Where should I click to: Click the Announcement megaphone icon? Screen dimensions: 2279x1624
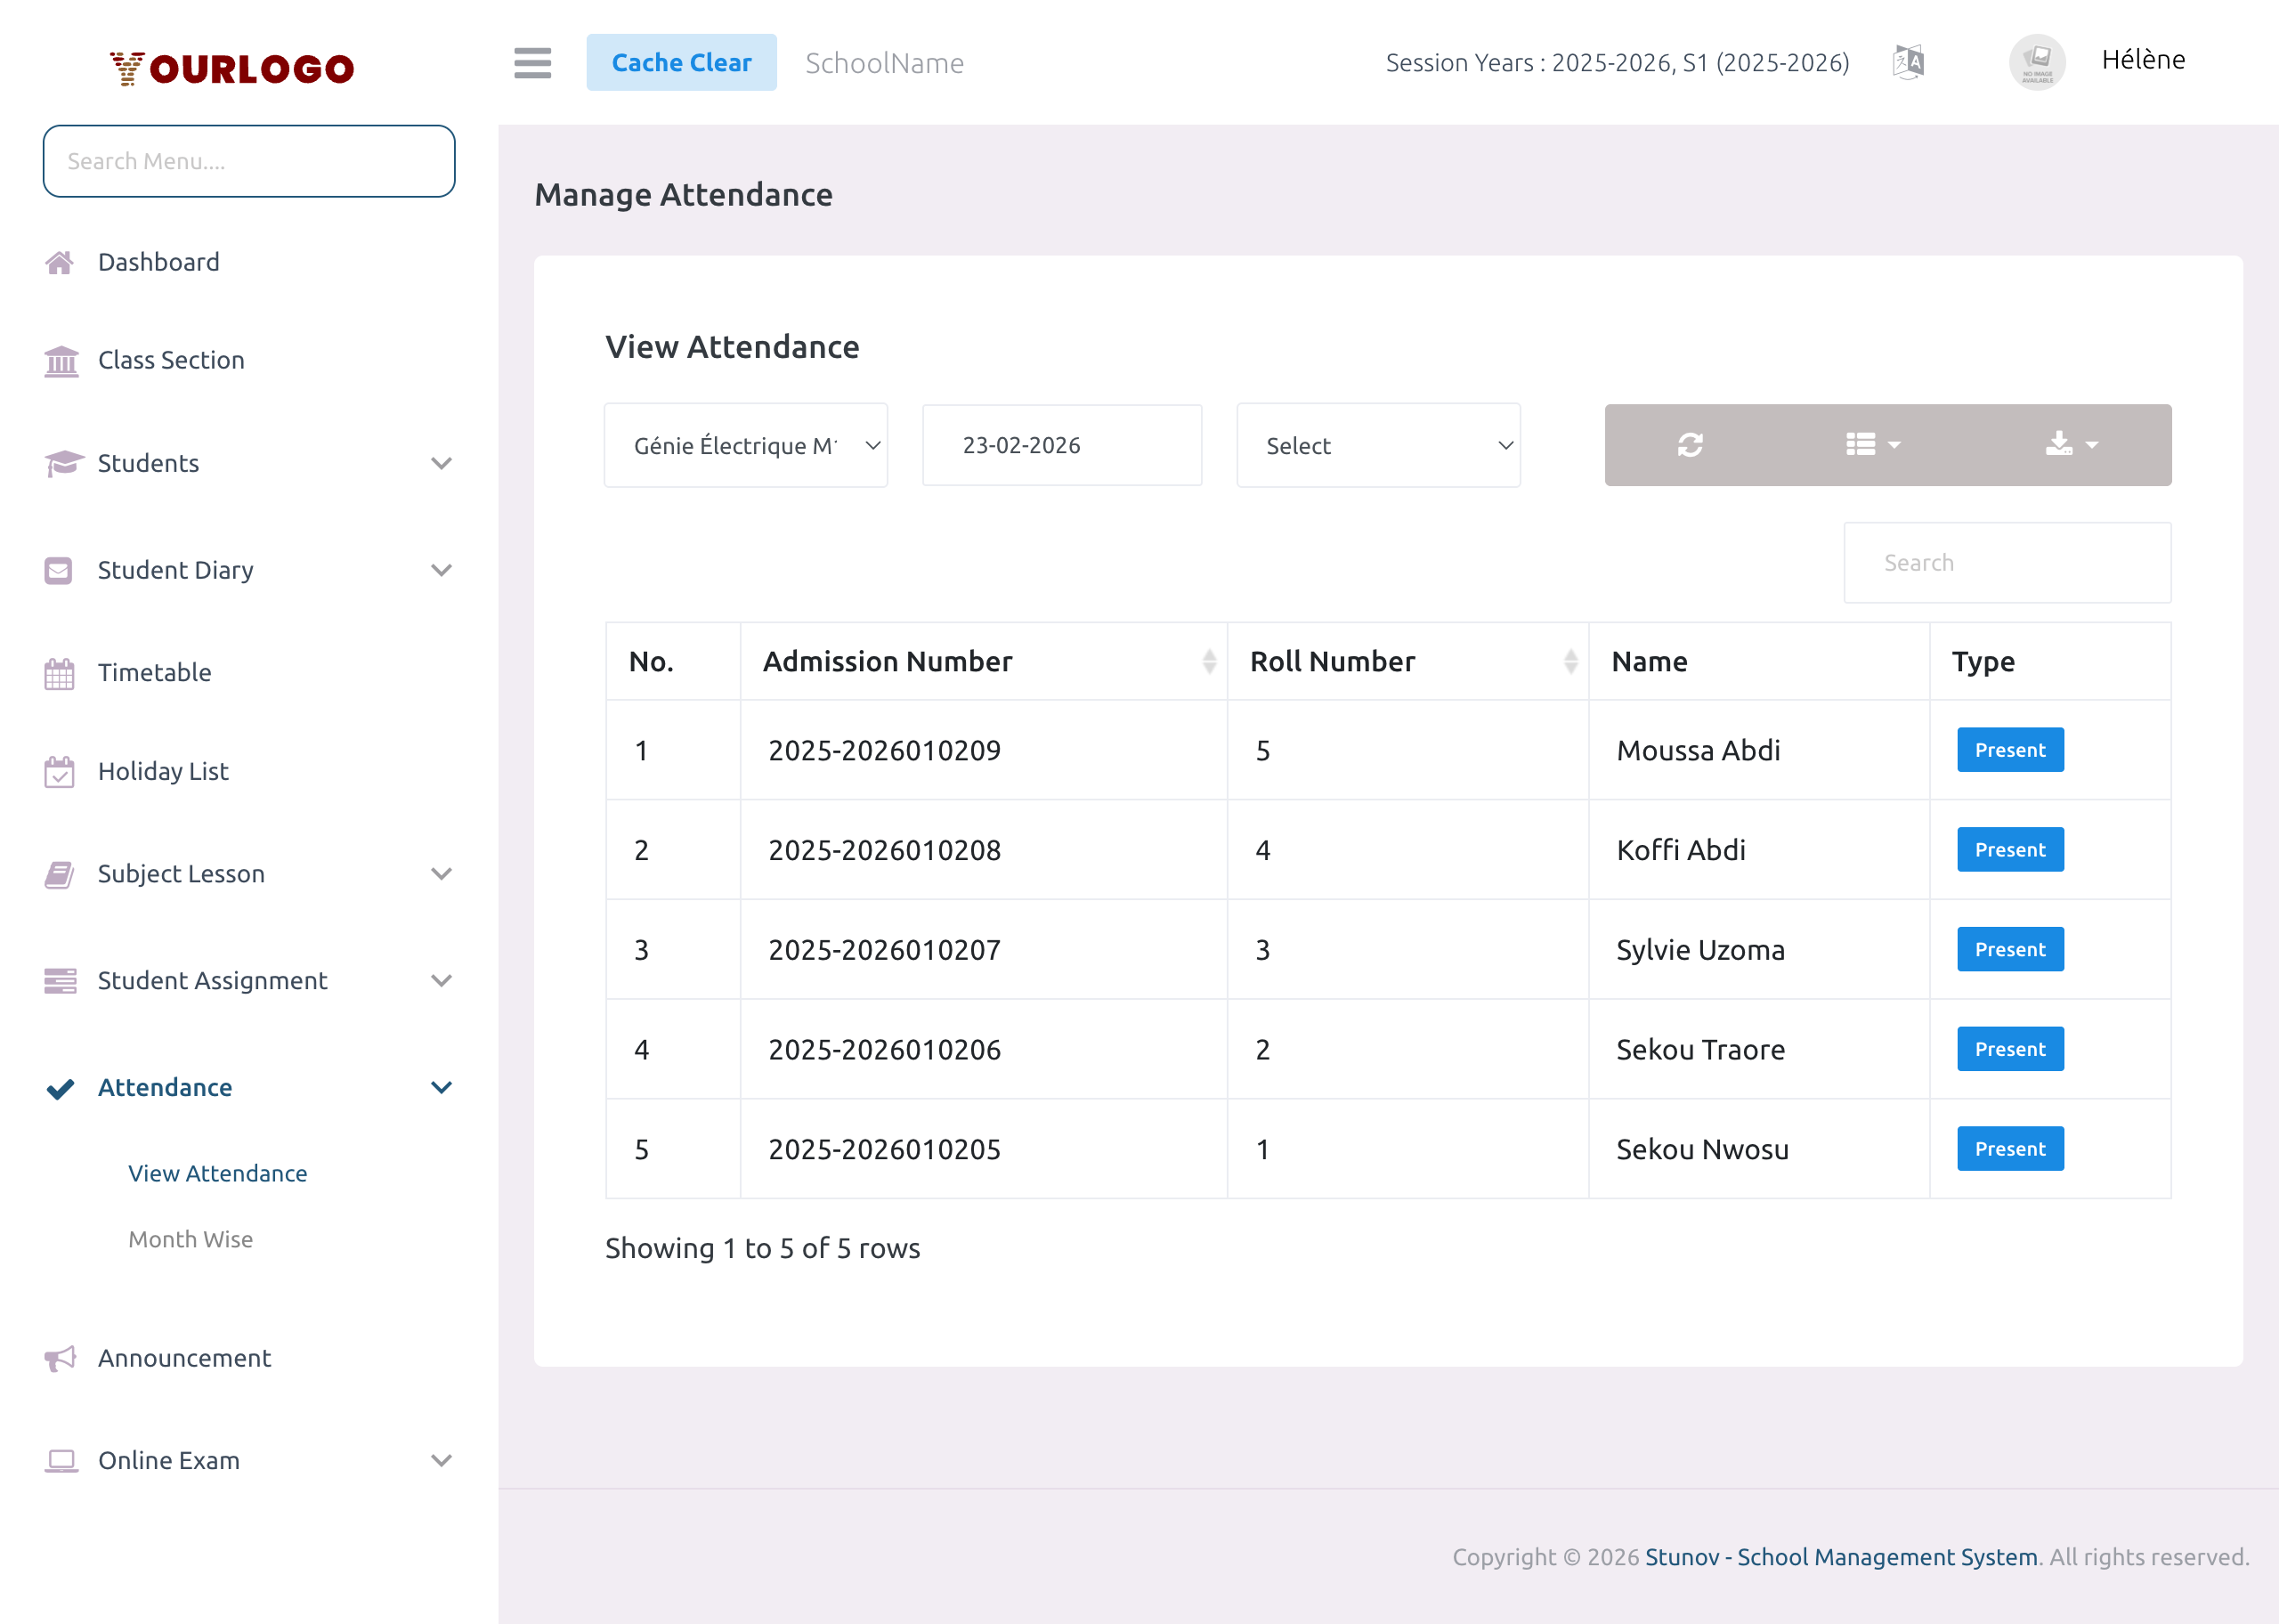pyautogui.click(x=59, y=1358)
